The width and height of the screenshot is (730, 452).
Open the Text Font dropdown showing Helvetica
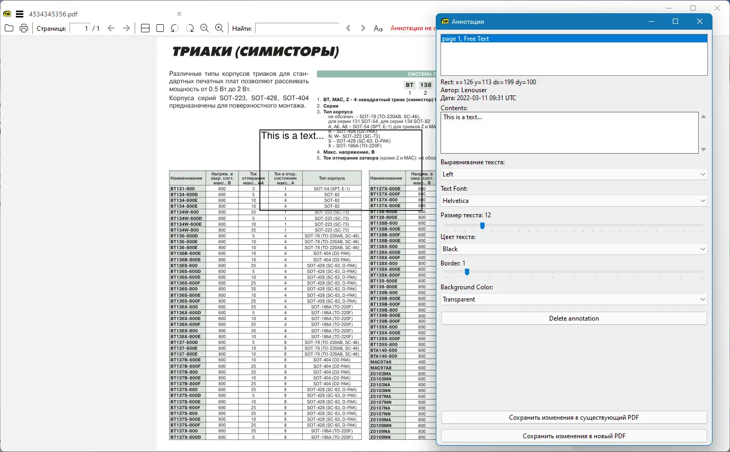coord(574,200)
